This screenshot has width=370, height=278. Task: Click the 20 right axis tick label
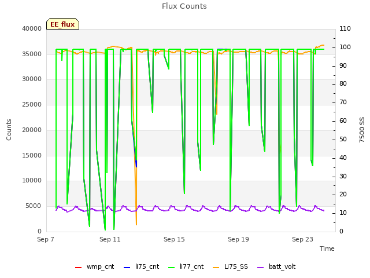[x=343, y=195]
